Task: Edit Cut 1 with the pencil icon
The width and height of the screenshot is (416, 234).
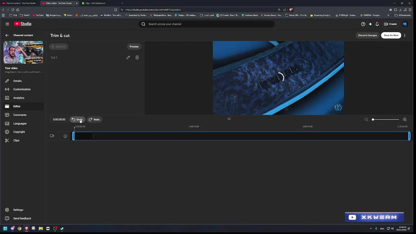Action: pyautogui.click(x=128, y=58)
